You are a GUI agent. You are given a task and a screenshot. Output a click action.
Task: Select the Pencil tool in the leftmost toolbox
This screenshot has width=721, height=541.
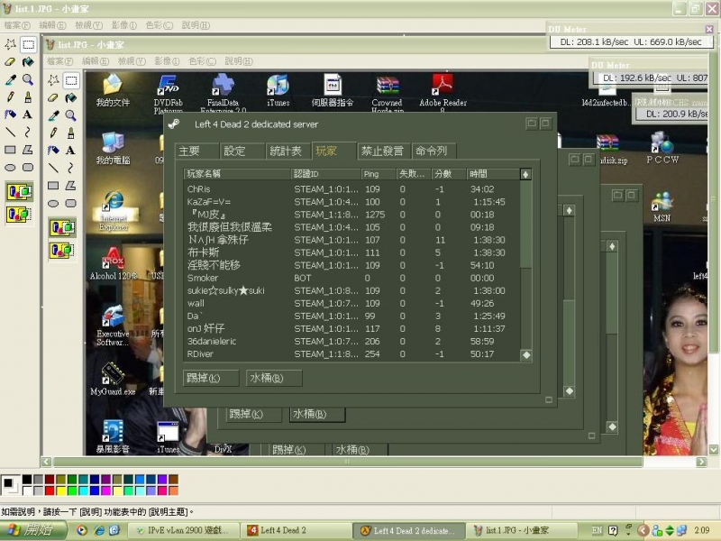10,96
